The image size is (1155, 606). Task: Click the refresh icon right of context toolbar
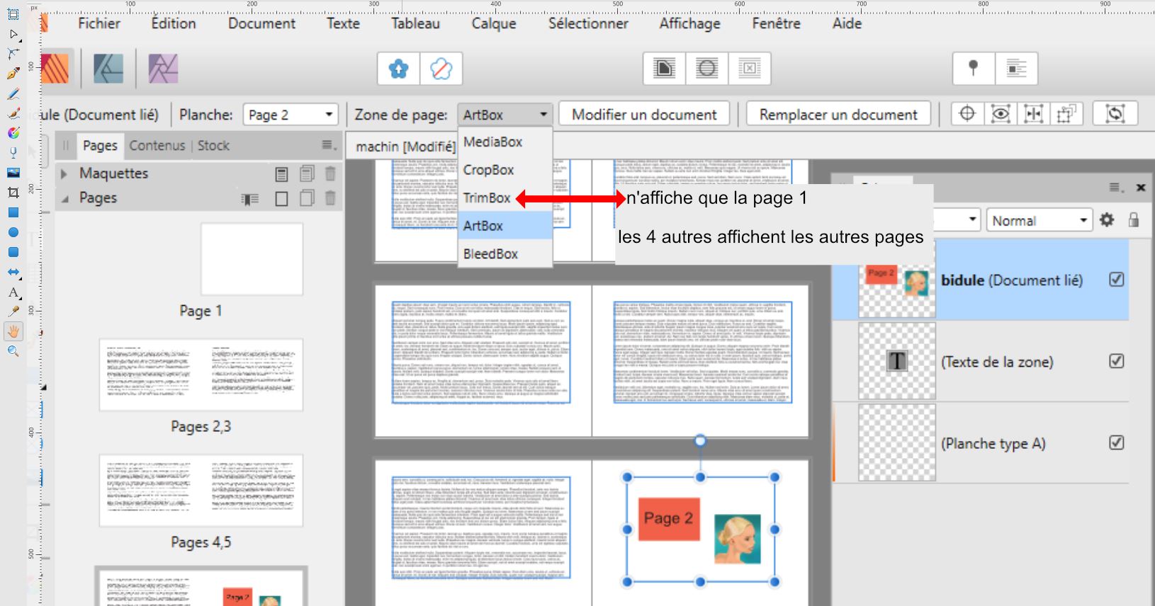(x=1115, y=114)
